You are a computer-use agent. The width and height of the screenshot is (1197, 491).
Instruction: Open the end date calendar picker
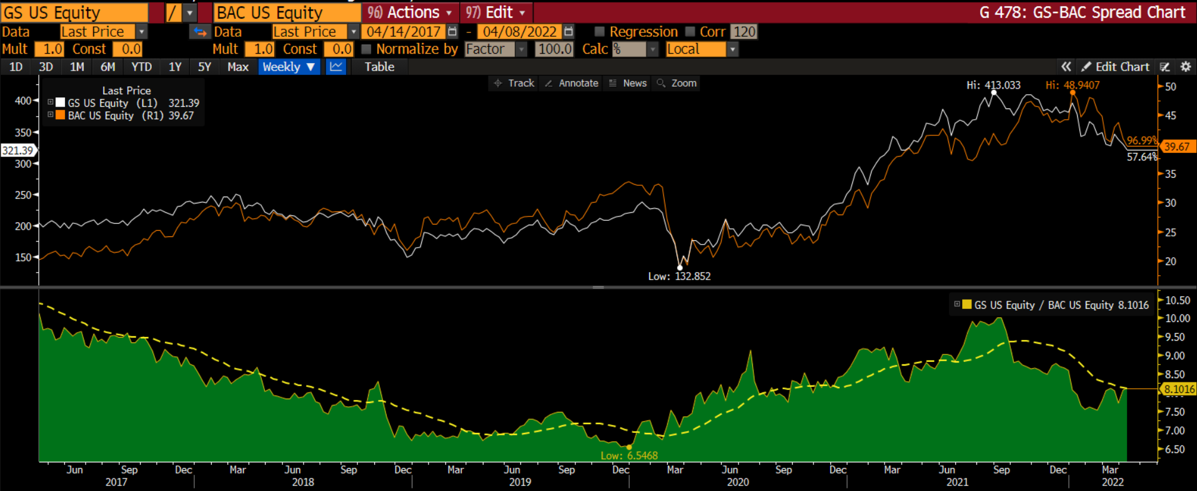click(x=569, y=32)
